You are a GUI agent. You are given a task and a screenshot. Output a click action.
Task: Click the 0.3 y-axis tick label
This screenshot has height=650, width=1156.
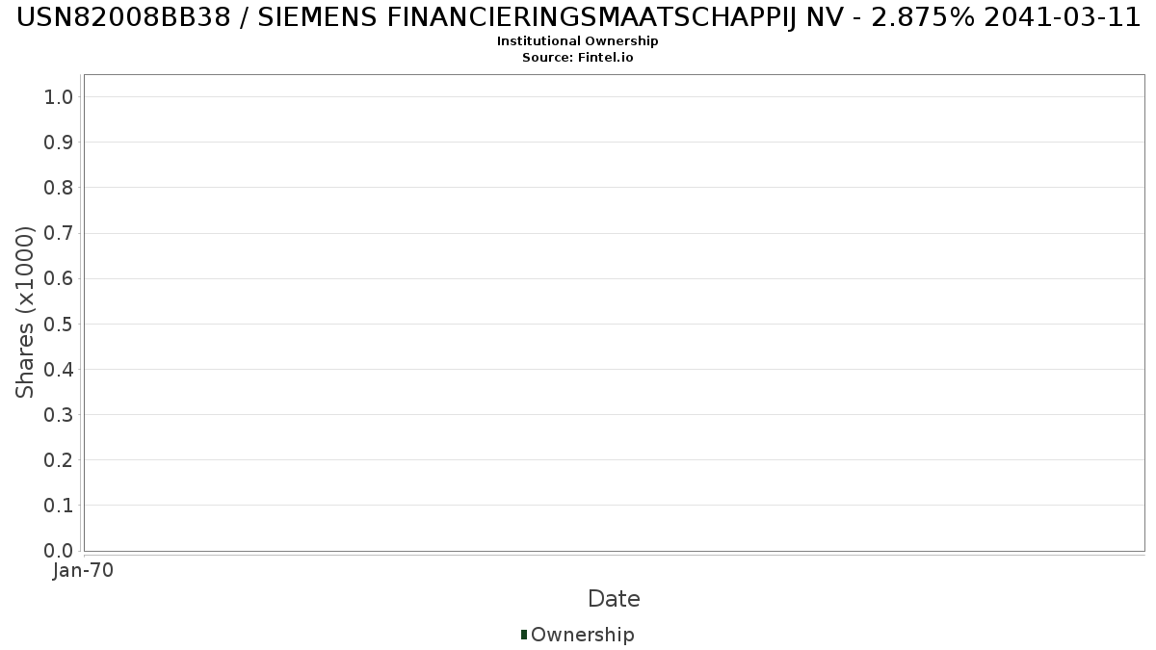(59, 414)
